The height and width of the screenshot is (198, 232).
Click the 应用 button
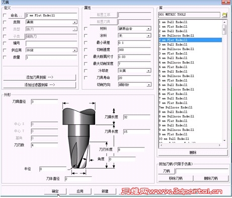[80, 191]
